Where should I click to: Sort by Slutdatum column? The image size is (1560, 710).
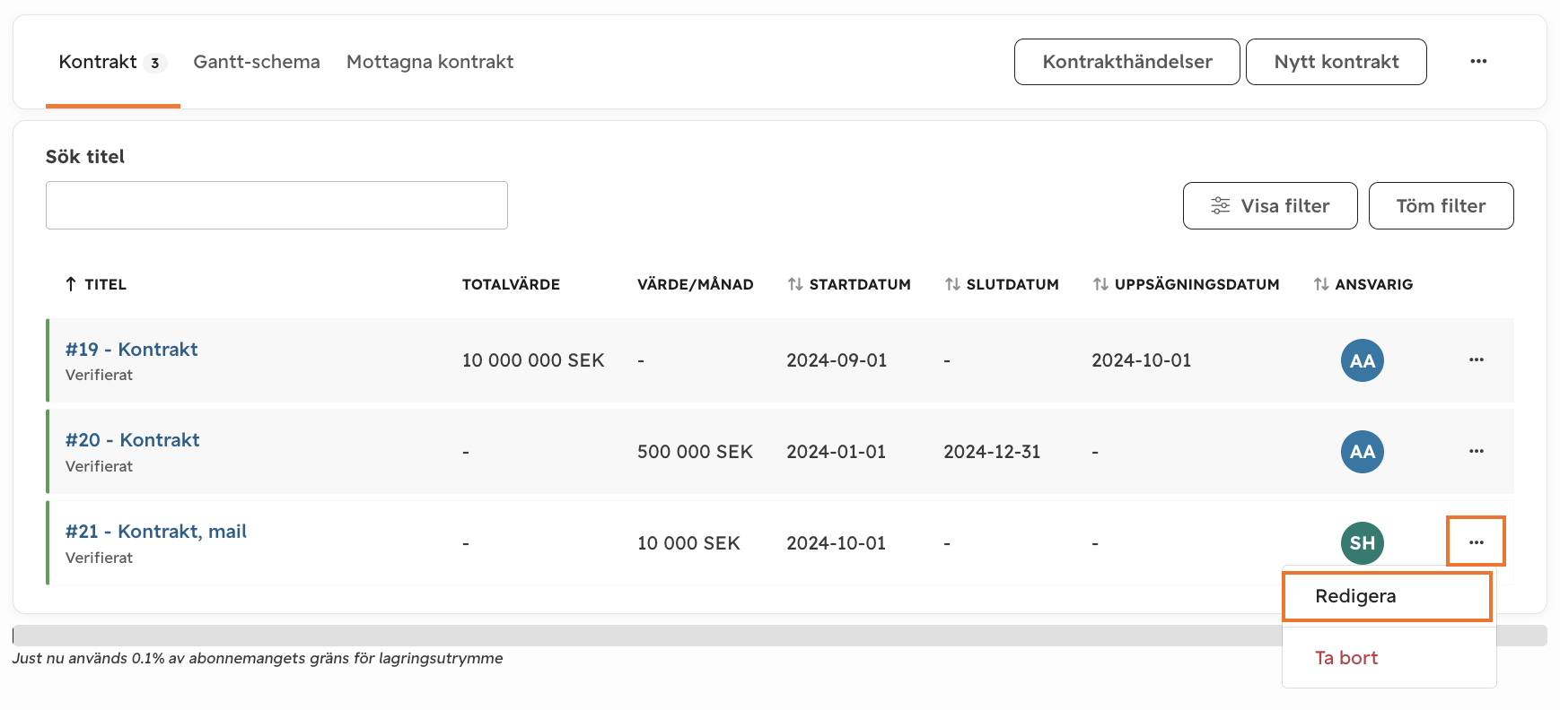click(1002, 284)
